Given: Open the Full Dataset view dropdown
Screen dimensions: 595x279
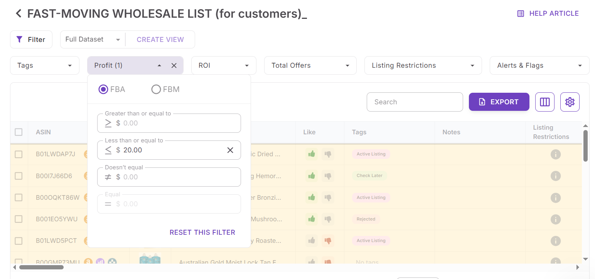Looking at the screenshot, I should 93,40.
